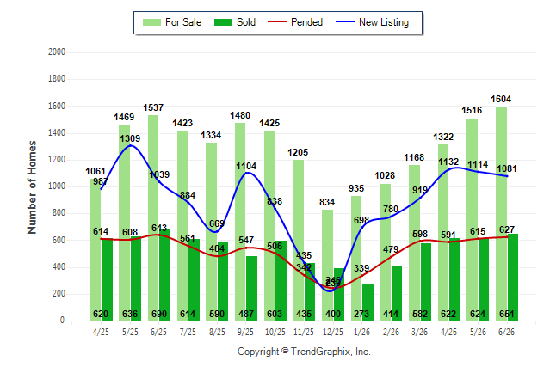
Task: Click the New Listing point labeled 1104
Action: coord(247,173)
